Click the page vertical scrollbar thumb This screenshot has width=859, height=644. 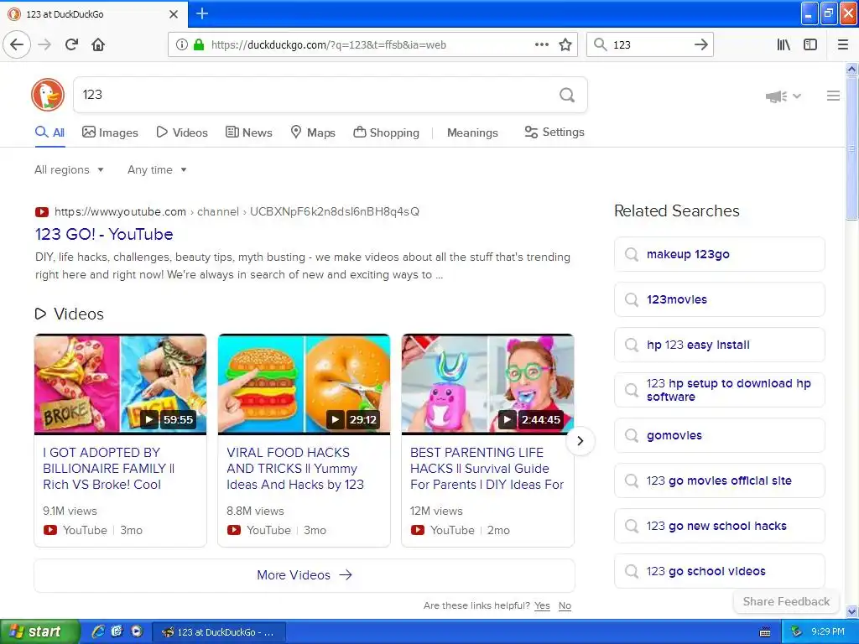pos(851,148)
